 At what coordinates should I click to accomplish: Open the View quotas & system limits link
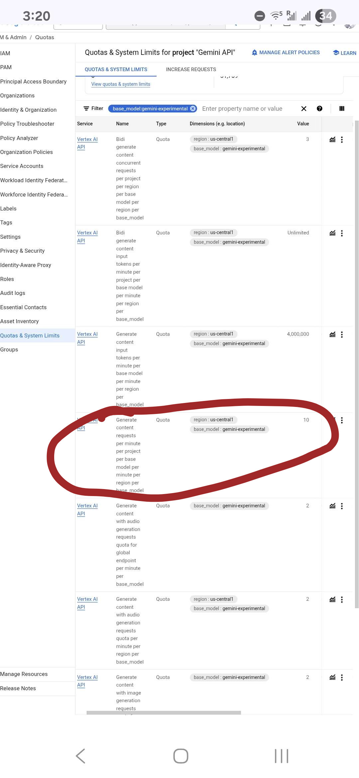point(121,84)
